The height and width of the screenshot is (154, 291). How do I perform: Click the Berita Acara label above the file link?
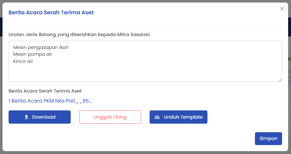[x=45, y=91]
